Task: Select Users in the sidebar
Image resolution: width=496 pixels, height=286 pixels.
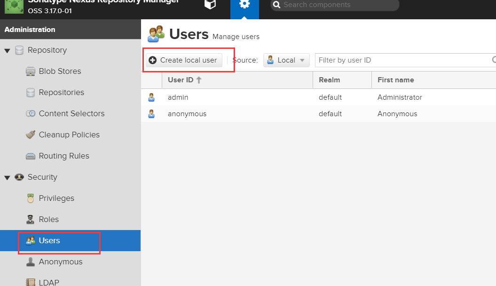Action: (49, 240)
